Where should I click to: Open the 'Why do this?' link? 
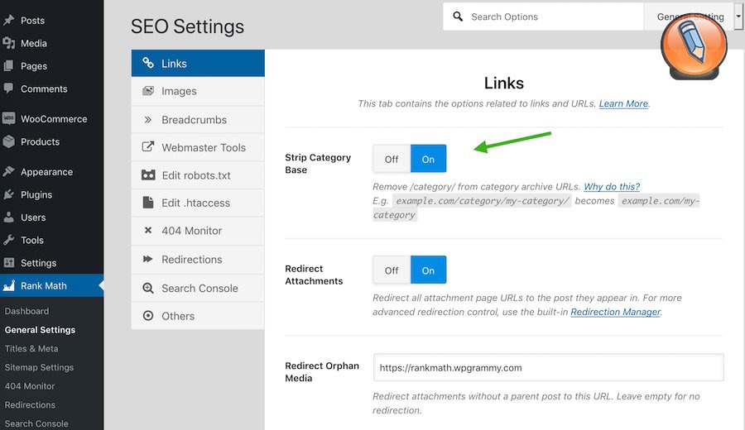tap(612, 187)
